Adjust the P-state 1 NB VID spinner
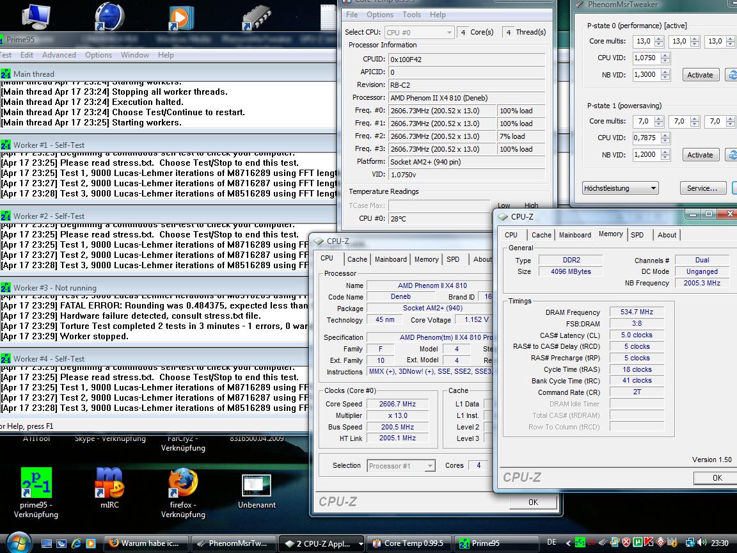 (665, 154)
